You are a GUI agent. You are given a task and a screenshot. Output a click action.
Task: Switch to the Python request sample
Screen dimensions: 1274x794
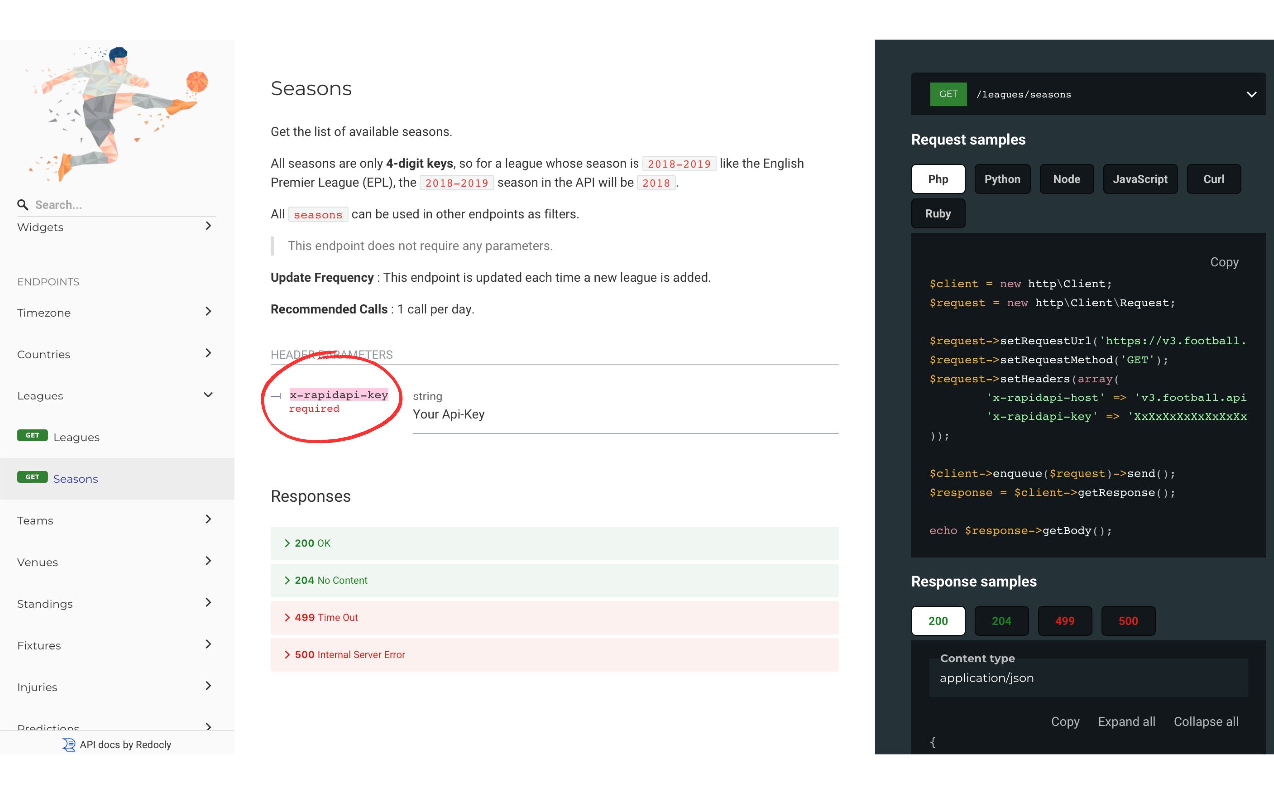[x=1002, y=179]
